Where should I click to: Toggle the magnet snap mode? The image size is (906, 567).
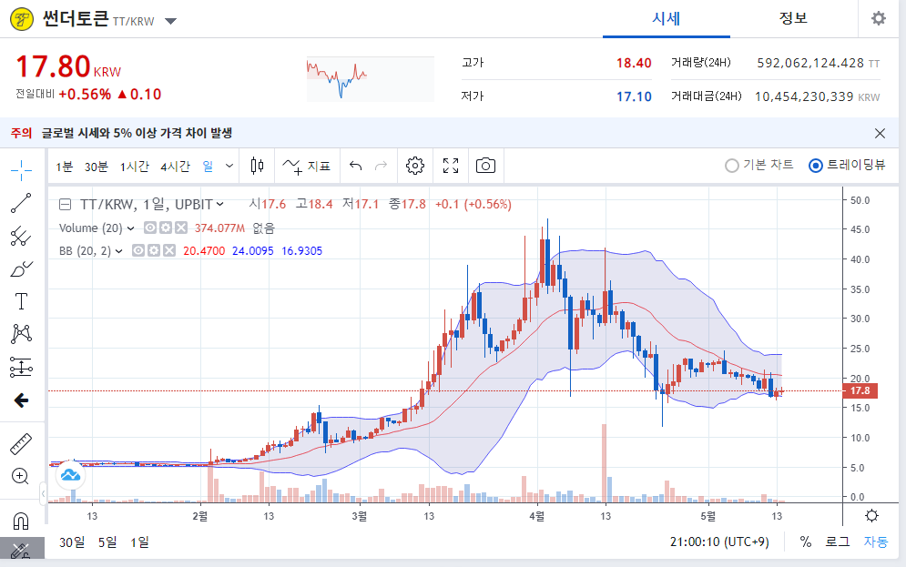[21, 521]
